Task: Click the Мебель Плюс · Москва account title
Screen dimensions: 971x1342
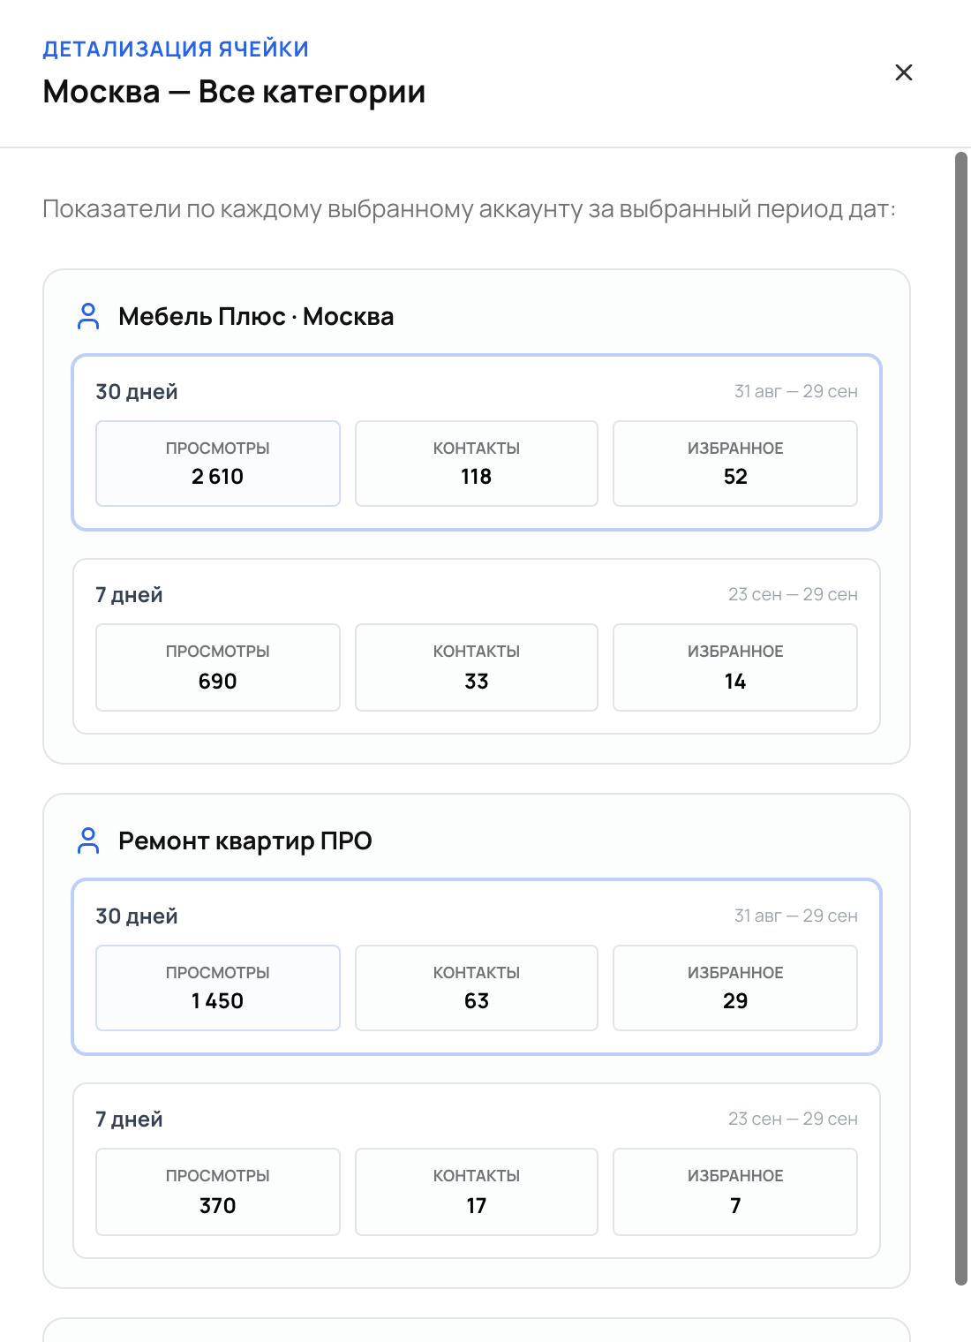Action: pyautogui.click(x=256, y=316)
